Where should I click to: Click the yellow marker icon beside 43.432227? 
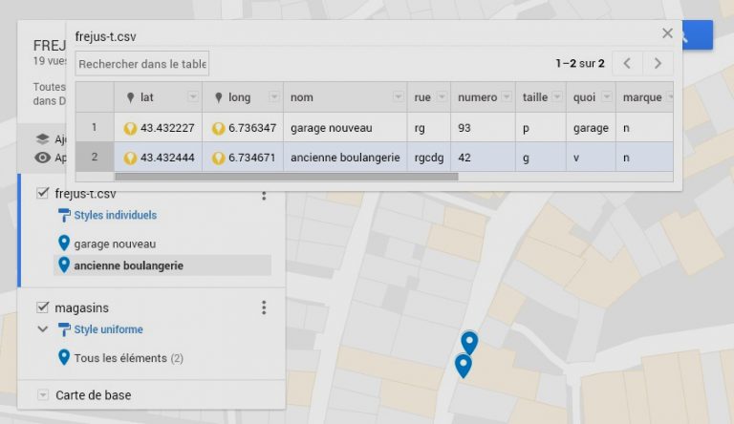coord(130,128)
